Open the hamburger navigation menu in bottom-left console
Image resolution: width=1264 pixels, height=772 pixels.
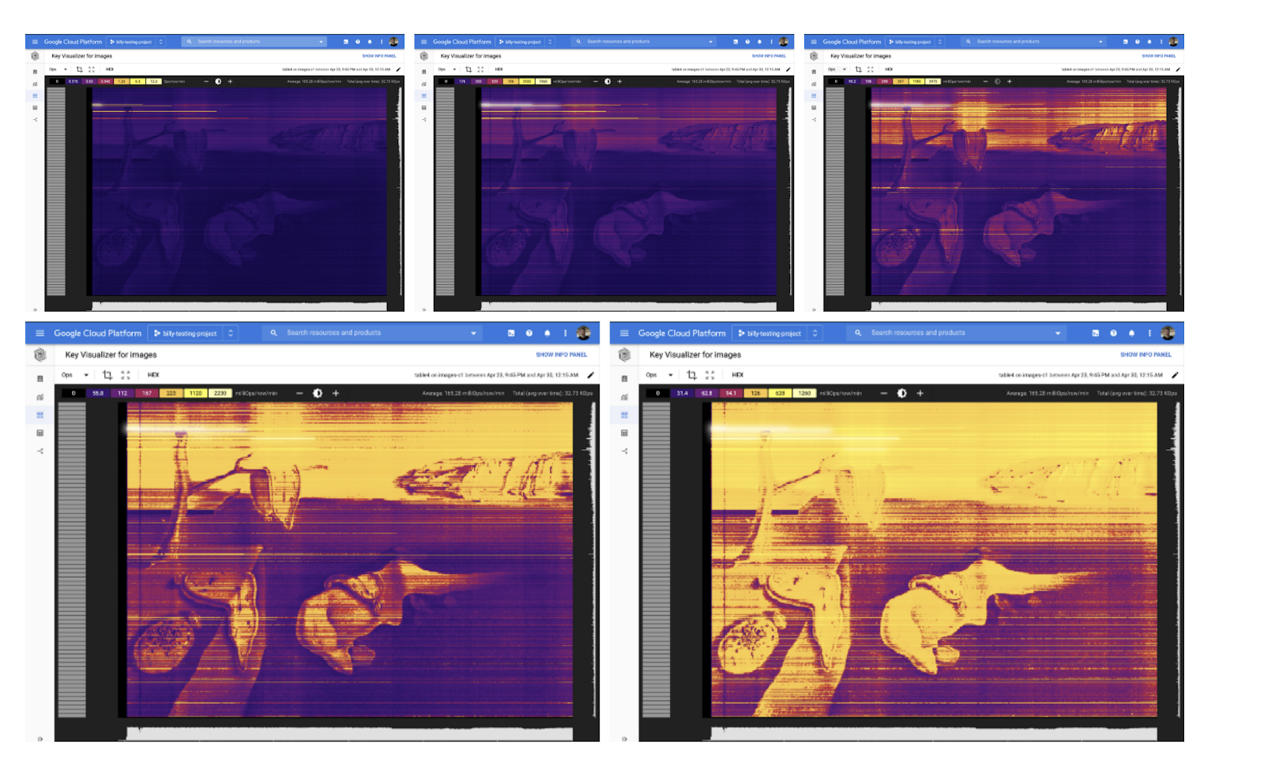(39, 333)
